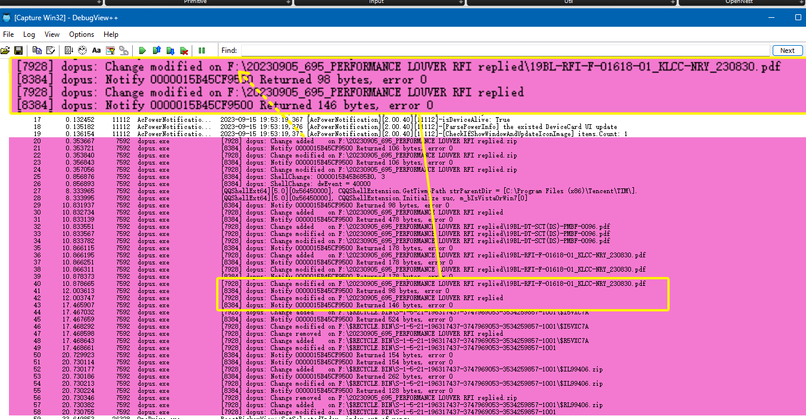Viewport: 806px width, 419px height.
Task: Click the time value 10.831937
Action: [77, 205]
